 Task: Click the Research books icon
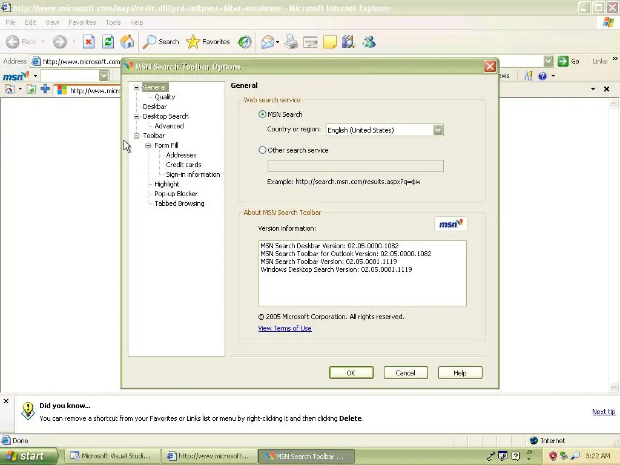(348, 42)
